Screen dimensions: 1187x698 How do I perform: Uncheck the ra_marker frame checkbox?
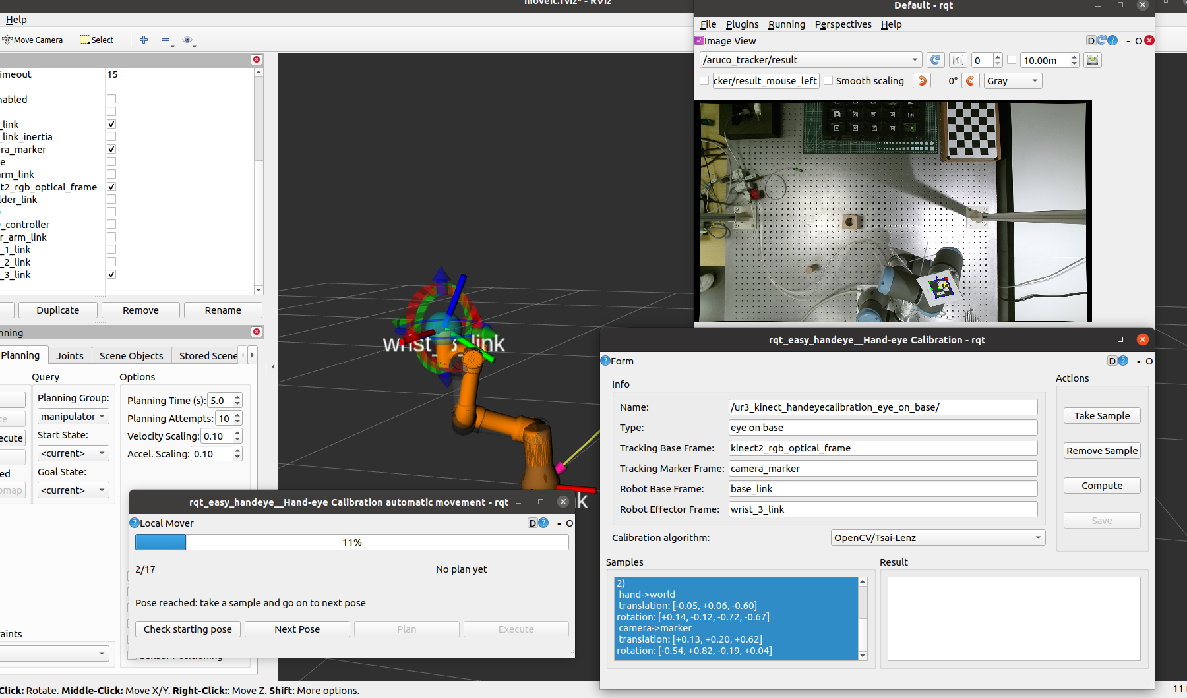pyautogui.click(x=111, y=149)
